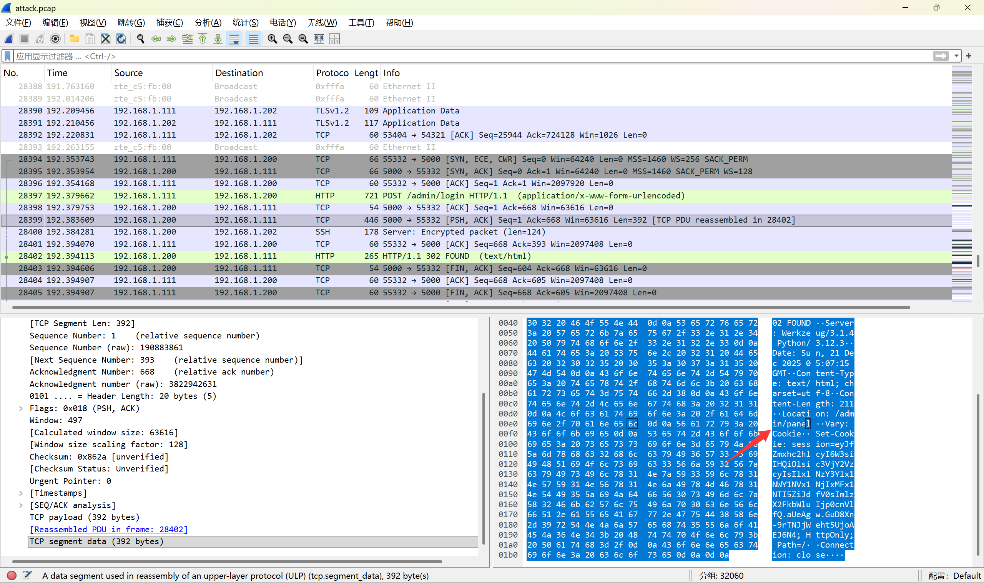
Task: Click the close capture file X icon
Action: pos(105,39)
